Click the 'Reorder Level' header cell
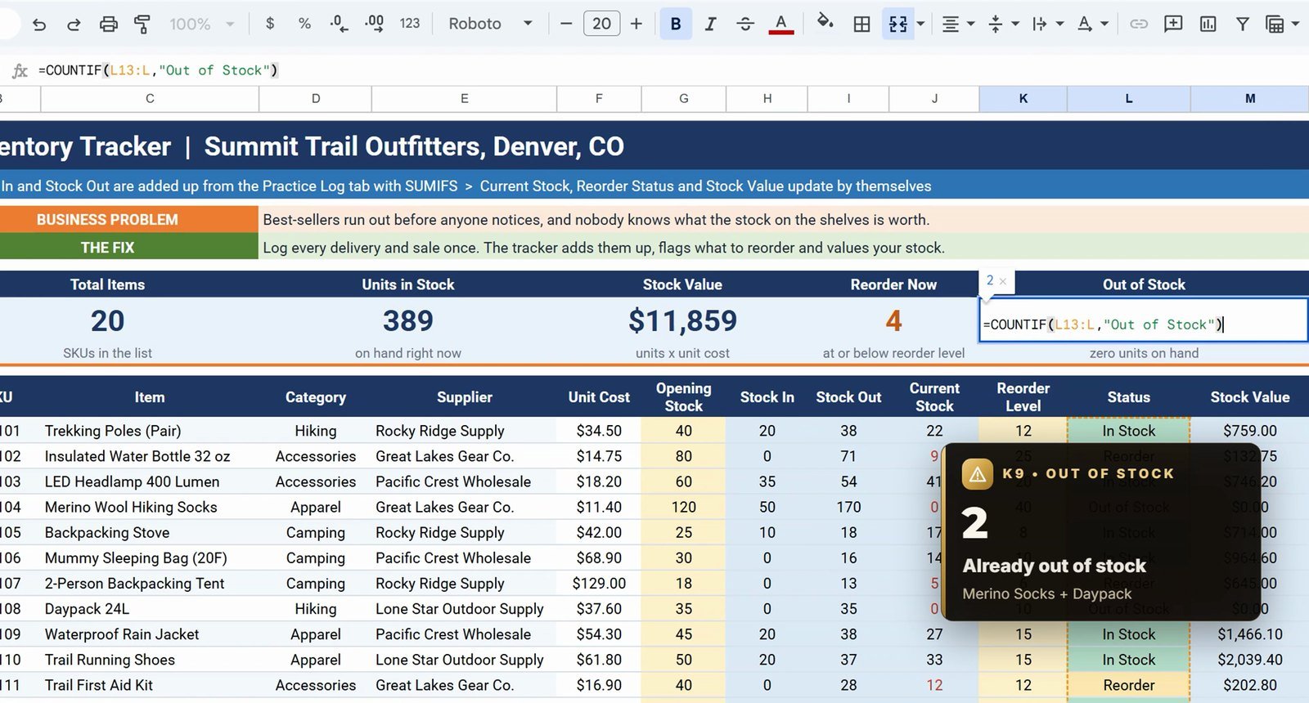The height and width of the screenshot is (703, 1309). click(1023, 397)
